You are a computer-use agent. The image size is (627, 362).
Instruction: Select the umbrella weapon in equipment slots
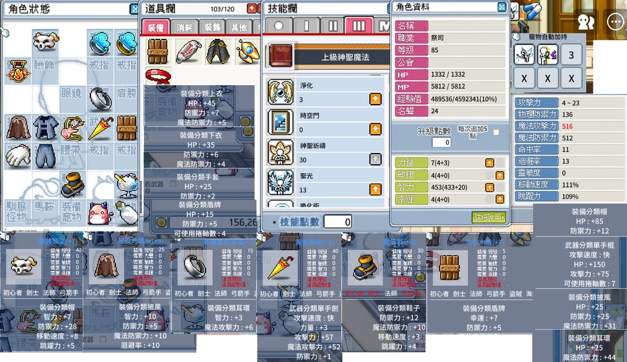coord(100,128)
